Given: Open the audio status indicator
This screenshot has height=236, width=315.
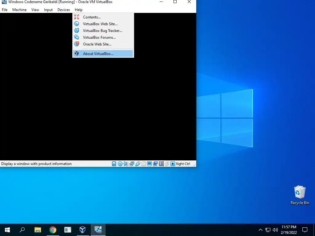Looking at the screenshot, I should (x=126, y=164).
